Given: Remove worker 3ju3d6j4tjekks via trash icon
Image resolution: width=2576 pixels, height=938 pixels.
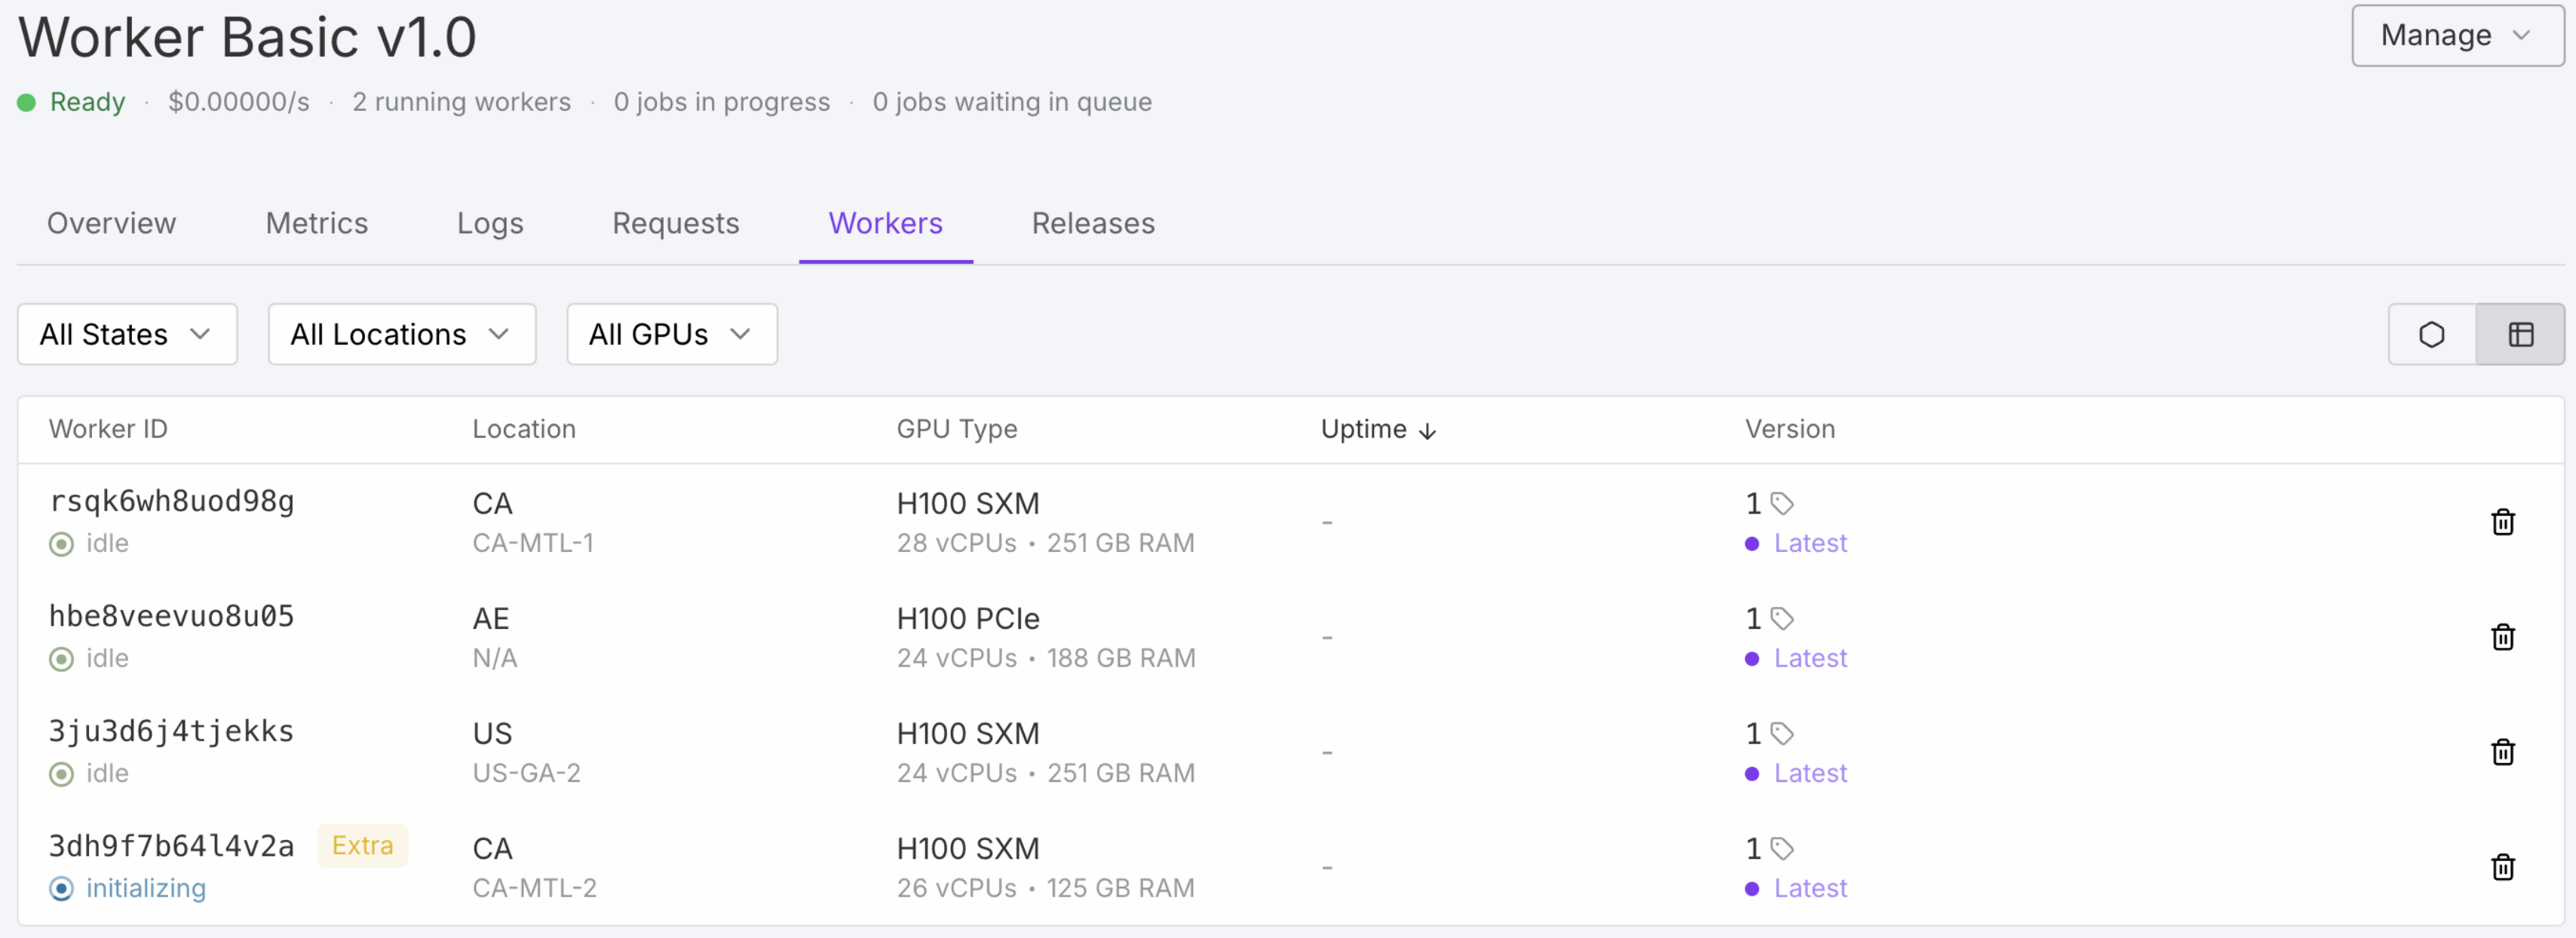Looking at the screenshot, I should [x=2502, y=752].
